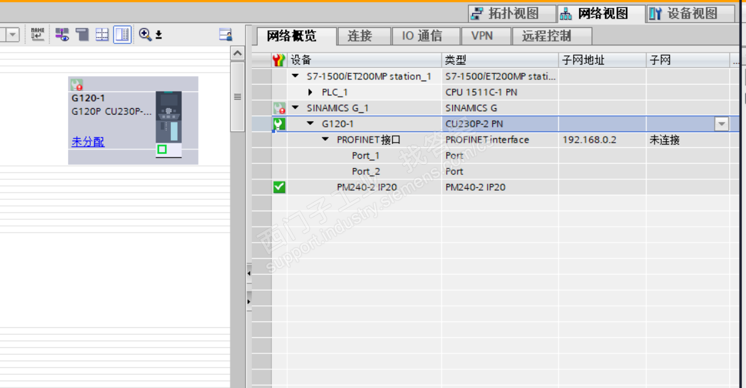Click the vertical scrollbar thumb of network canvas
The image size is (746, 388).
pyautogui.click(x=237, y=97)
